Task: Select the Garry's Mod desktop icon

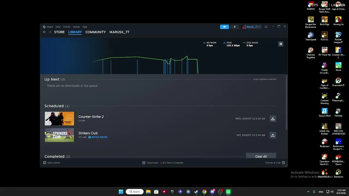Action: pos(324,112)
